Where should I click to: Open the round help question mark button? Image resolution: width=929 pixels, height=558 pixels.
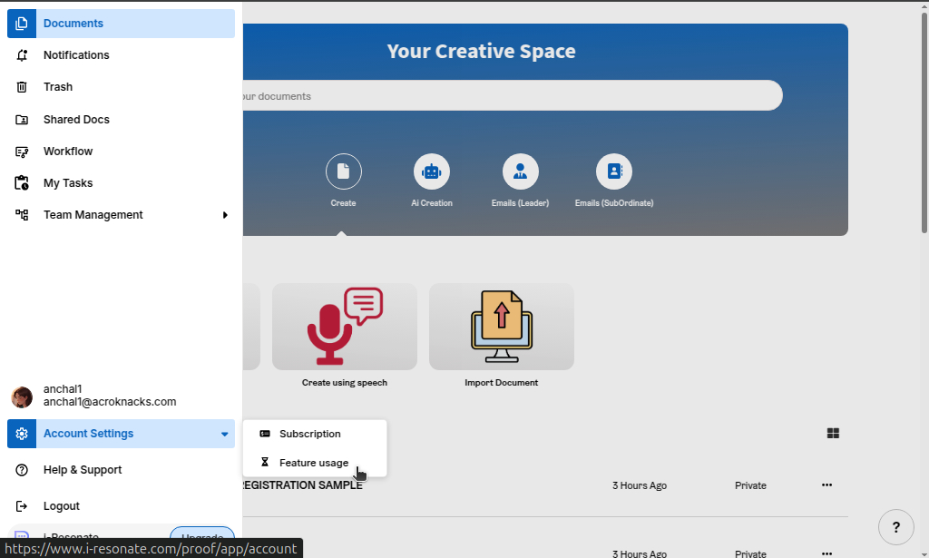pos(895,528)
